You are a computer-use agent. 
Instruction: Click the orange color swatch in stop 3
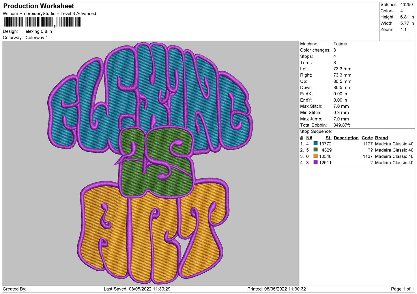[315, 156]
